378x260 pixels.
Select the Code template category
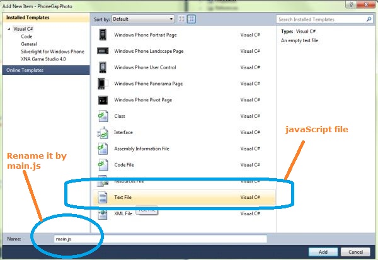tap(26, 37)
